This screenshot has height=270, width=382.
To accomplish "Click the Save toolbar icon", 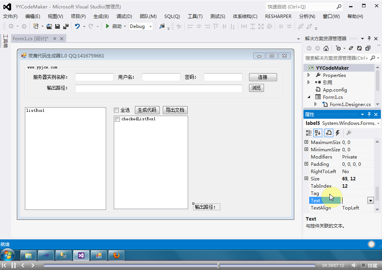I will point(57,26).
